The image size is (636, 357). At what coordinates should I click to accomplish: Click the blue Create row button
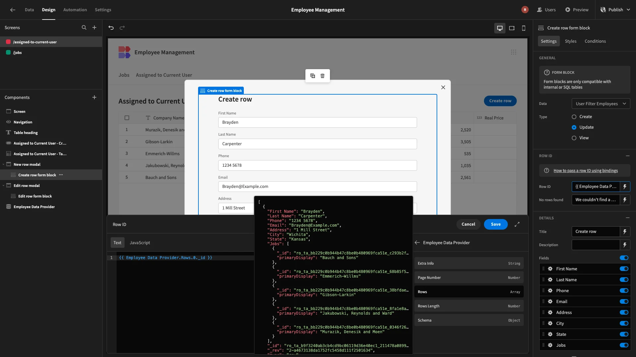click(x=500, y=101)
